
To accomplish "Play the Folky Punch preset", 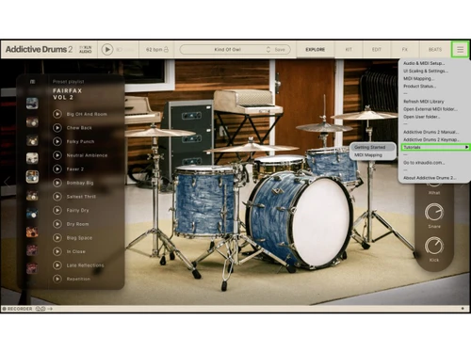I will 57,141.
